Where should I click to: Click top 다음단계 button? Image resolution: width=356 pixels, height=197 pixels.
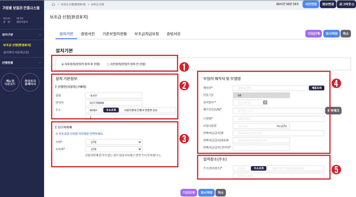pos(314,34)
